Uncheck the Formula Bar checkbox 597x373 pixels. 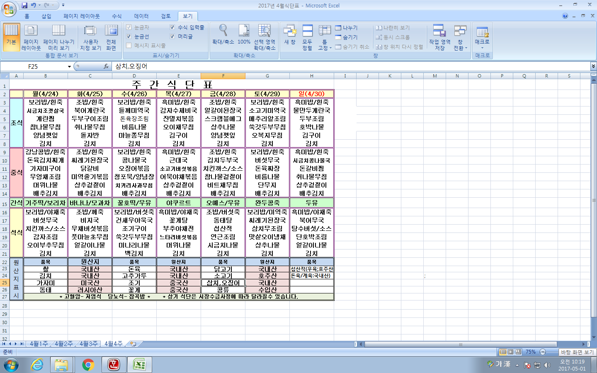coord(172,27)
